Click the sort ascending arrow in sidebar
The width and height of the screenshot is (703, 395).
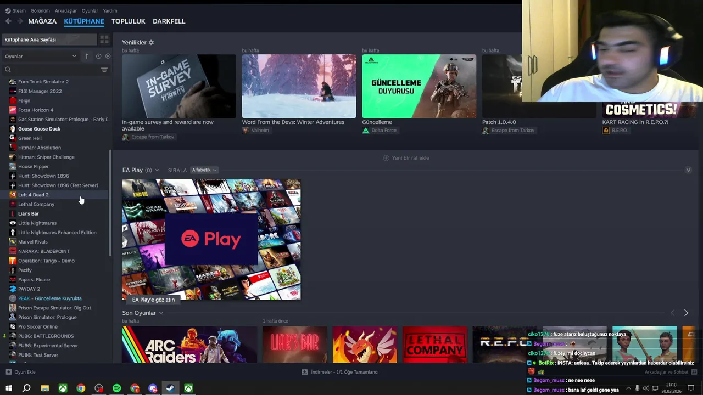coord(86,56)
